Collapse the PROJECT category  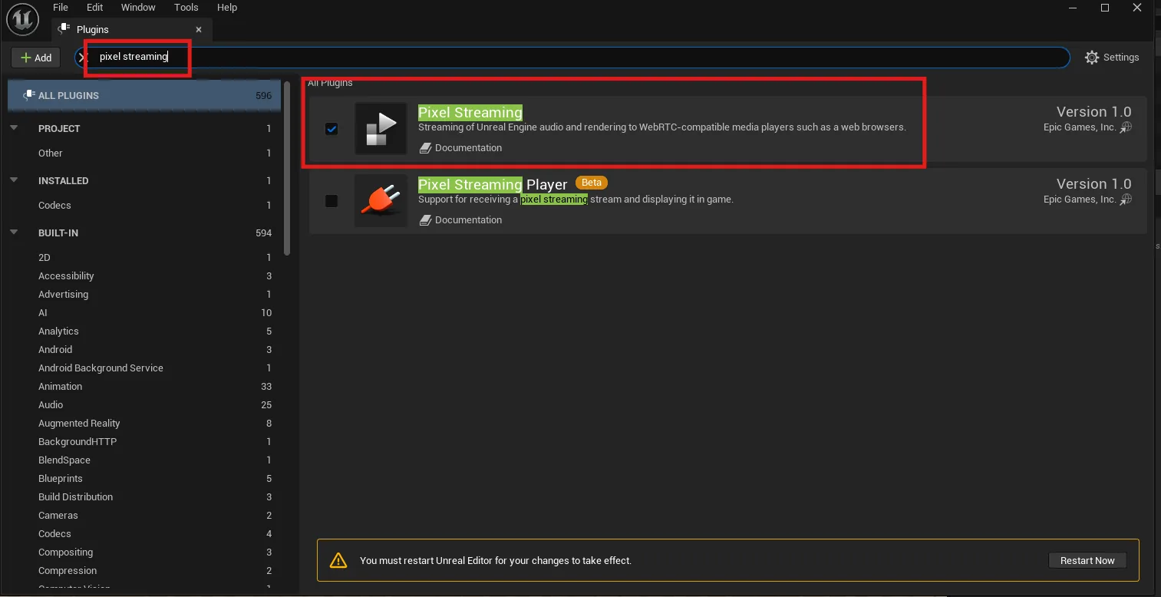click(14, 128)
